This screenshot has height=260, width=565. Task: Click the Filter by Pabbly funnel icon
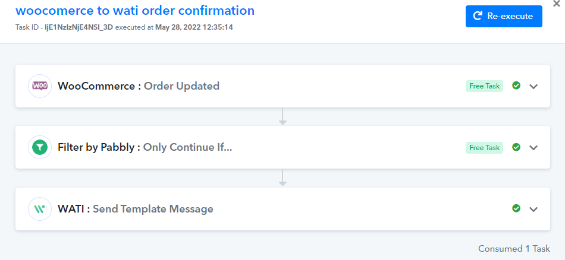(40, 147)
